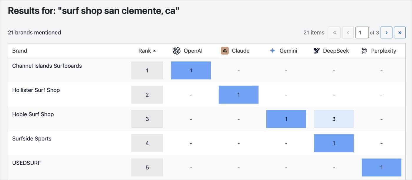Select Channel Islands Surfboards brand
The width and height of the screenshot is (412, 180).
[x=47, y=66]
